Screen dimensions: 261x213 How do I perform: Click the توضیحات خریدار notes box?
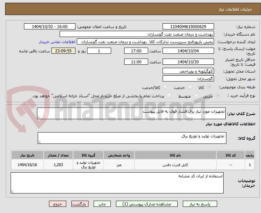coord(117,183)
